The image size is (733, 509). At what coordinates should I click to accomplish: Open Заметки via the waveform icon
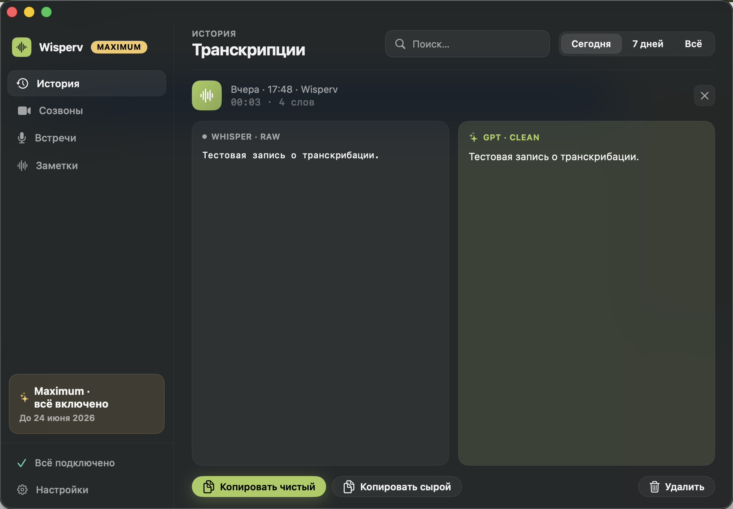click(x=22, y=165)
